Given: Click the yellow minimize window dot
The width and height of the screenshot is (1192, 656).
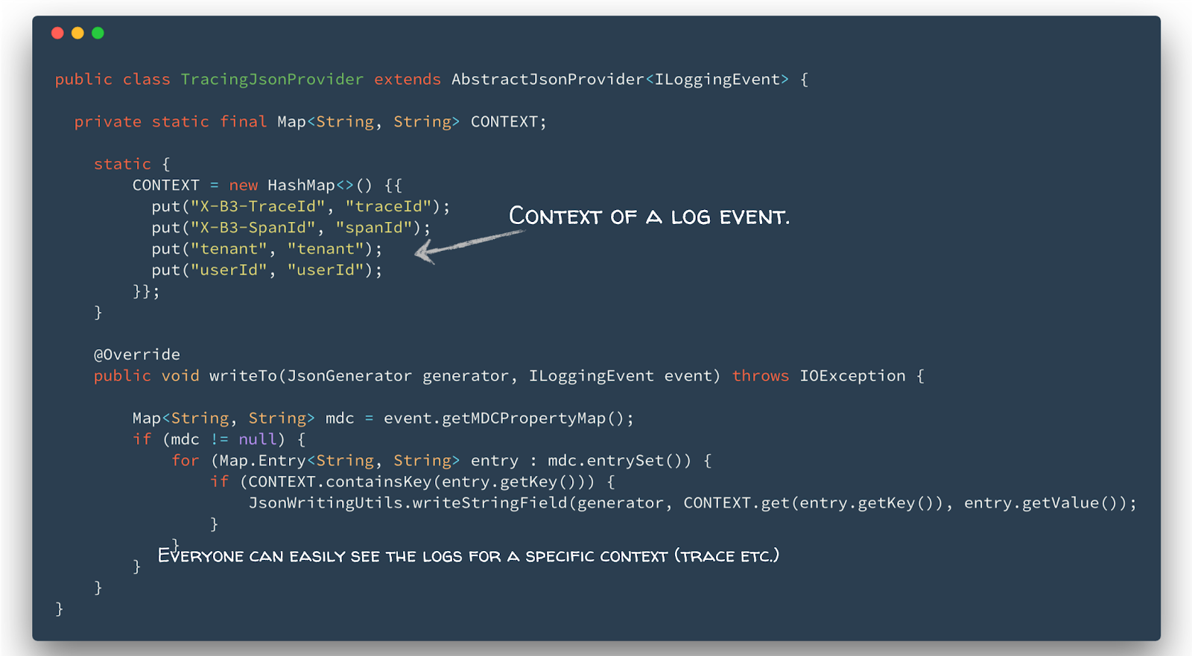Looking at the screenshot, I should click(x=77, y=33).
